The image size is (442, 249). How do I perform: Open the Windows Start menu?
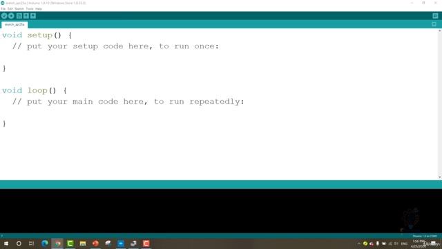point(6,243)
